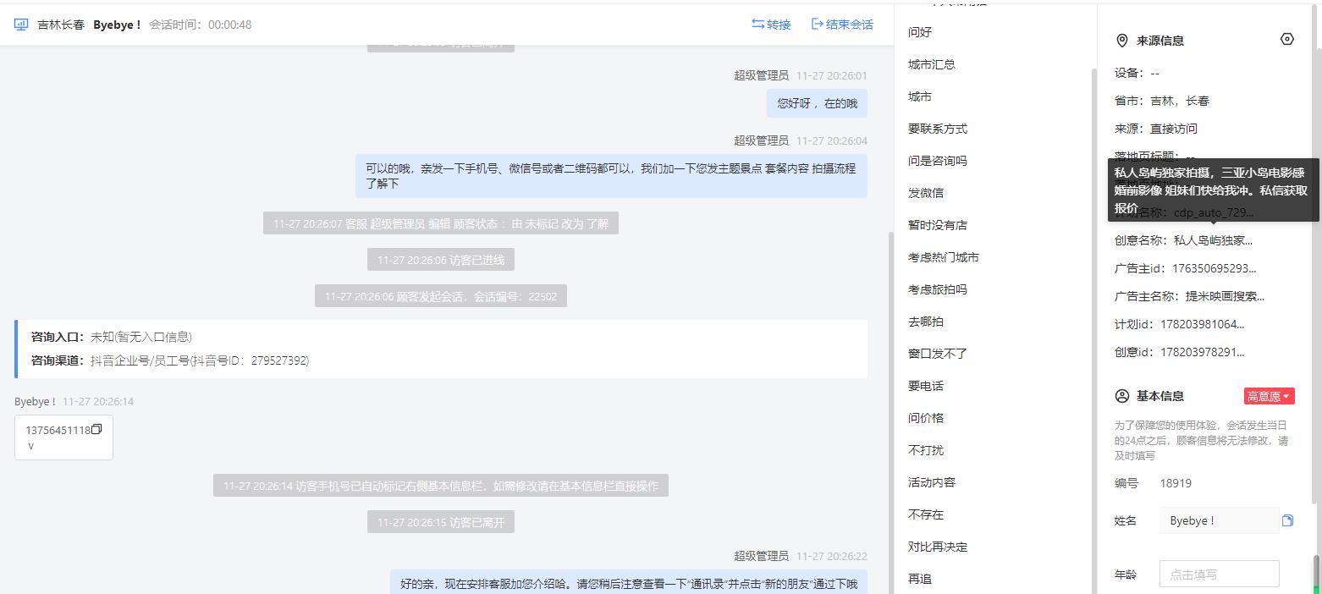This screenshot has height=594, width=1322.
Task: Click the message 好的亲，现在安排客服加您
Action: [629, 583]
